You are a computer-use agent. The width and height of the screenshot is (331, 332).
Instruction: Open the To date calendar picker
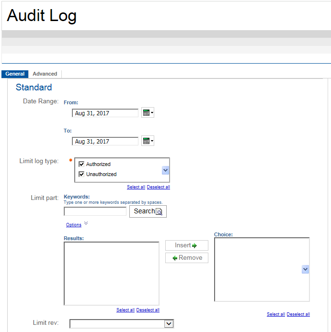click(x=148, y=141)
